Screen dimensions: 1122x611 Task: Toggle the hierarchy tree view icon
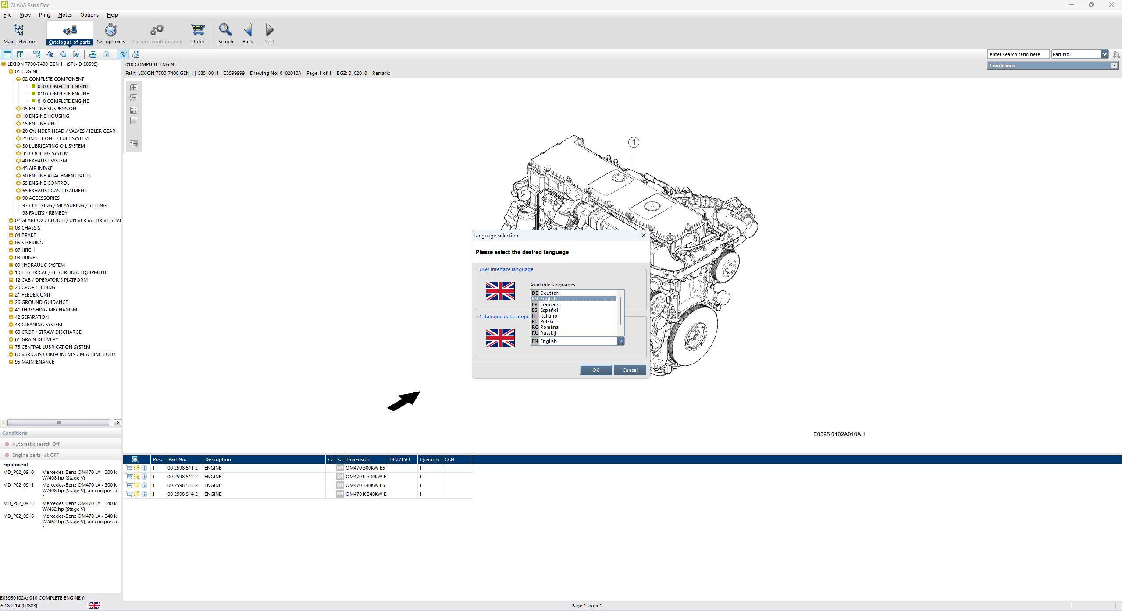coord(37,54)
